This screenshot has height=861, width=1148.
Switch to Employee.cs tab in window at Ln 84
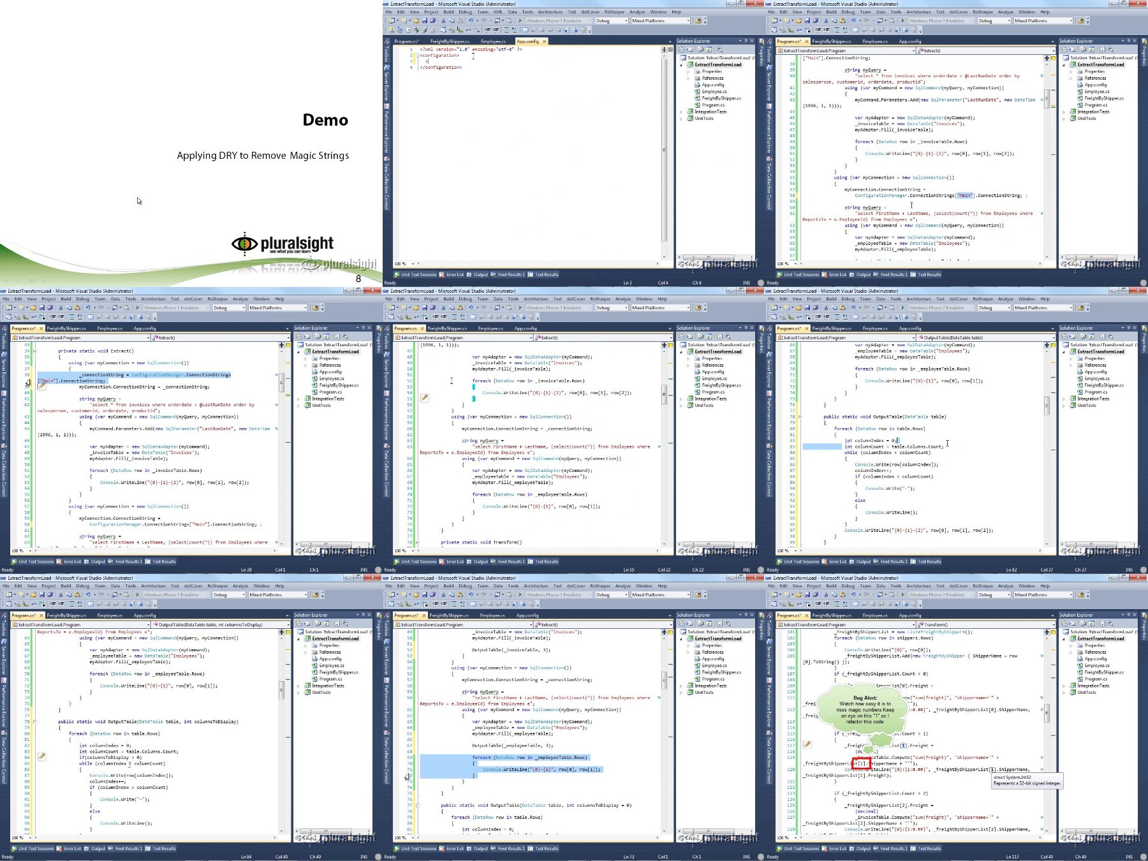(x=110, y=615)
